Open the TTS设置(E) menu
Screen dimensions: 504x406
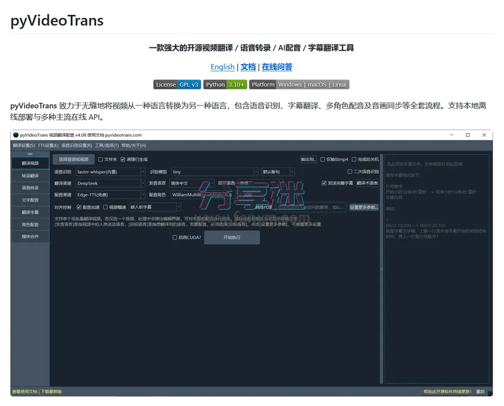coord(48,145)
